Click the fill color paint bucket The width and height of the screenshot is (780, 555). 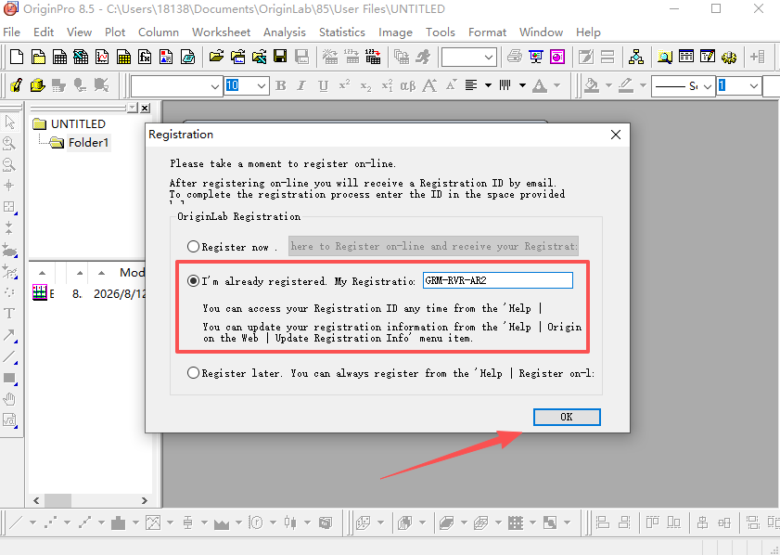pyautogui.click(x=592, y=85)
